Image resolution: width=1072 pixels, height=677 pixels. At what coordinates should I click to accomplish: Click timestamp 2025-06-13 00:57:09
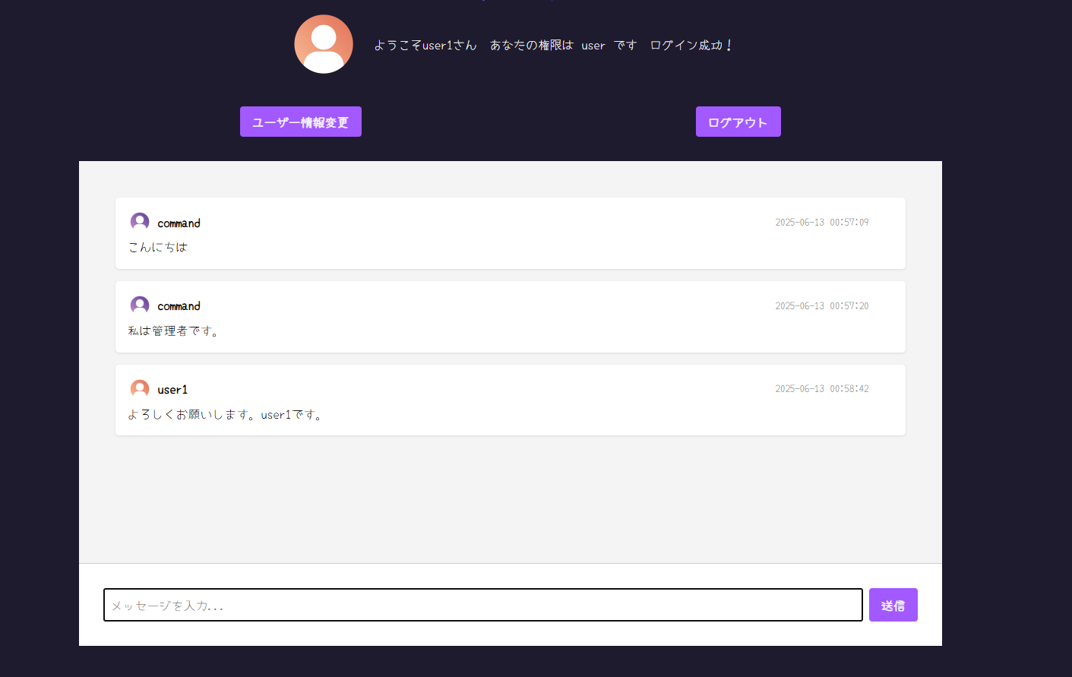point(822,223)
